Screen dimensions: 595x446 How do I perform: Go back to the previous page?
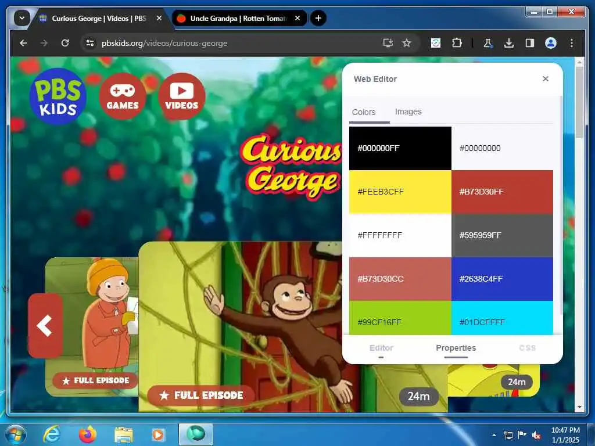coord(23,43)
